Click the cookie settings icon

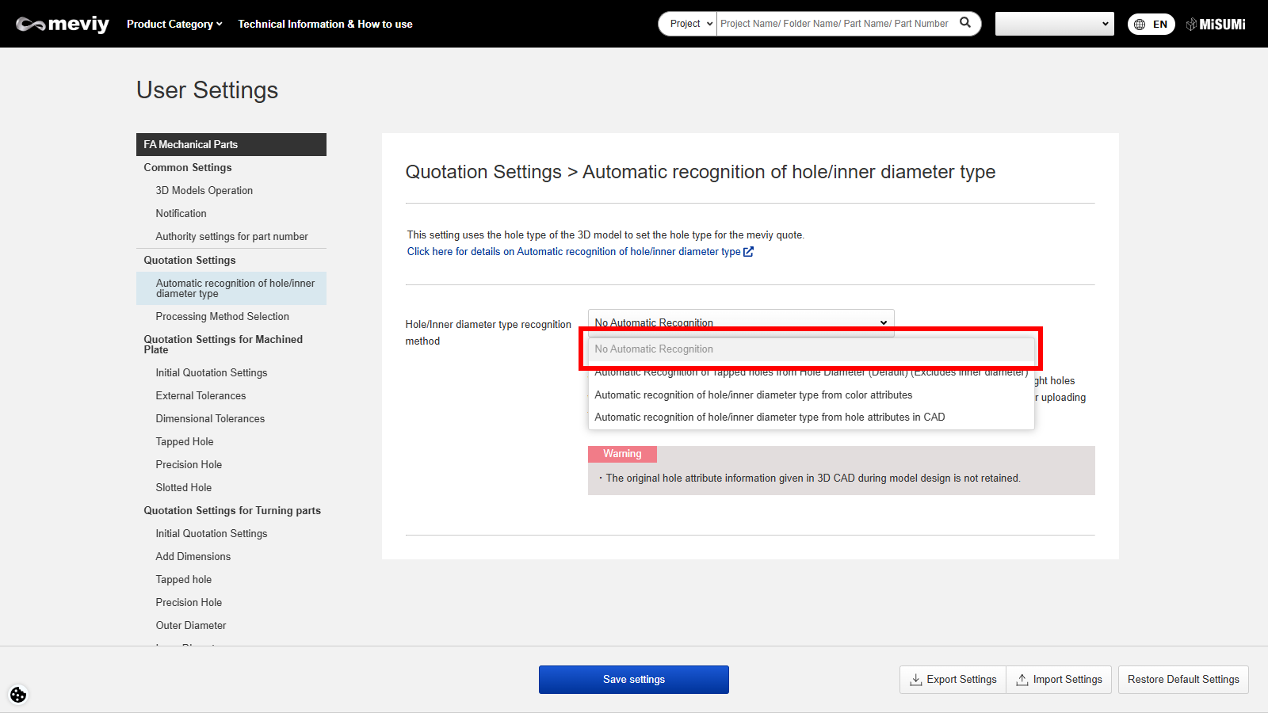(x=18, y=695)
